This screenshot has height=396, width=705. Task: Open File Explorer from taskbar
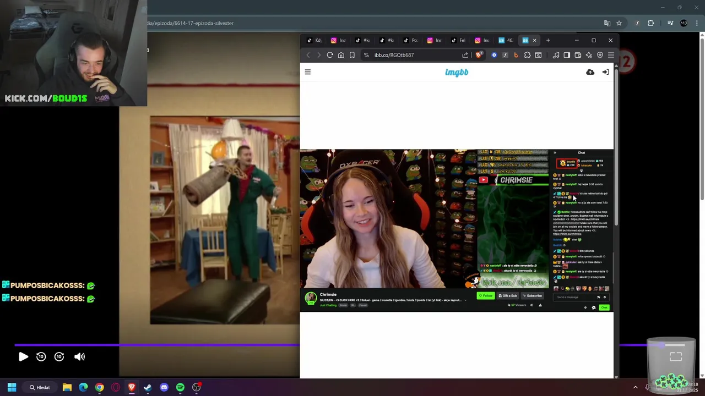point(67,387)
